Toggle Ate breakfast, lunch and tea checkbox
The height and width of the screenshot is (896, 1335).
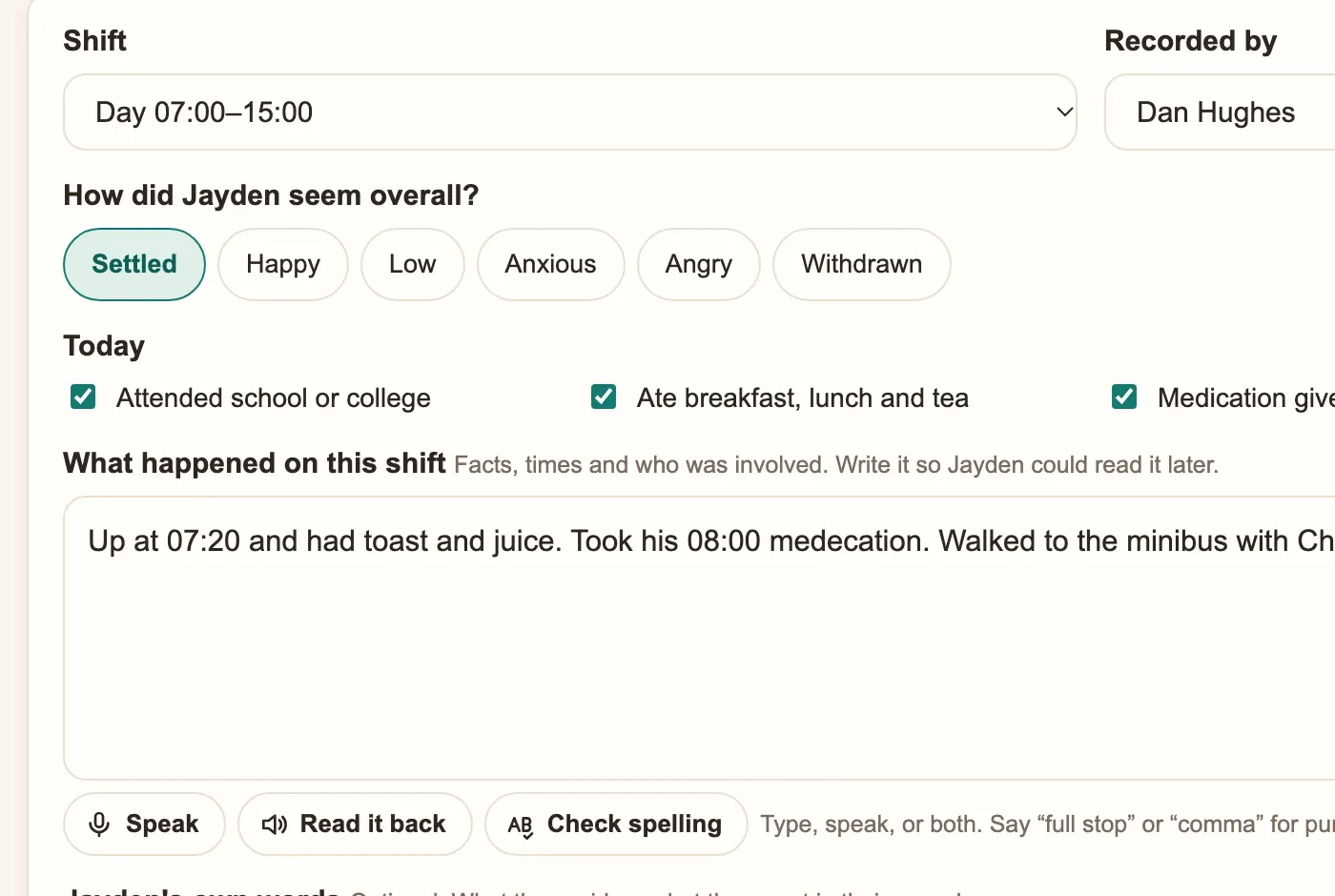(x=604, y=397)
